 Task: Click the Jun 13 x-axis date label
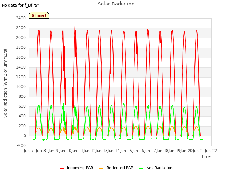[101, 151]
